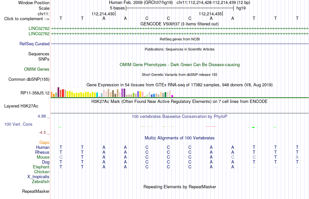
Task: Click the RP11-356J5.12 gene label
Action: click(35, 93)
